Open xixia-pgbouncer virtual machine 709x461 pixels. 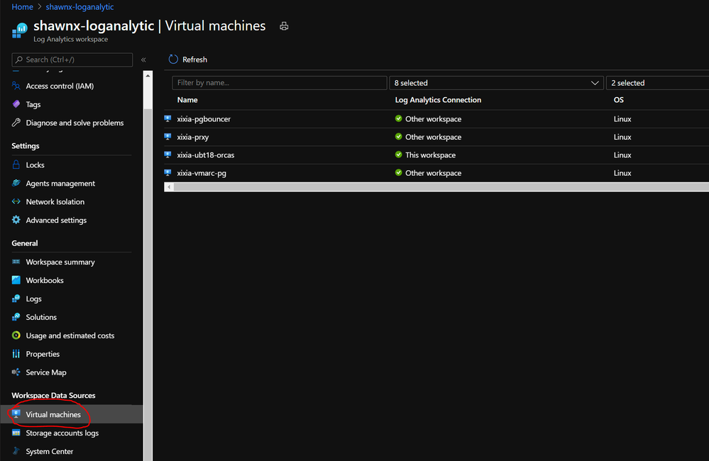tap(204, 119)
